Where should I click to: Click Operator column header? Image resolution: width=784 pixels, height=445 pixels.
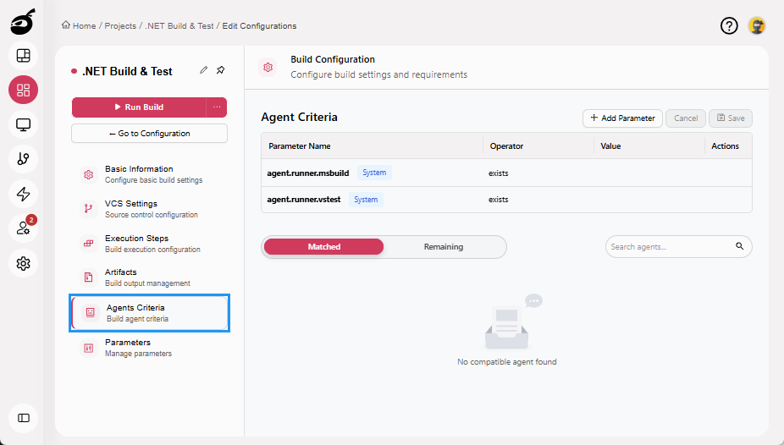(x=506, y=146)
